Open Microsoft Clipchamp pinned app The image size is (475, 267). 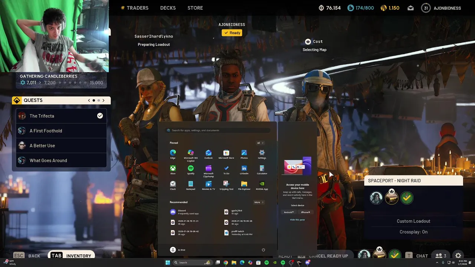pyautogui.click(x=209, y=171)
